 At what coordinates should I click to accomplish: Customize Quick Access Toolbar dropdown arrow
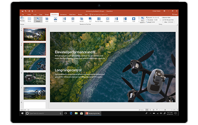[35, 11]
